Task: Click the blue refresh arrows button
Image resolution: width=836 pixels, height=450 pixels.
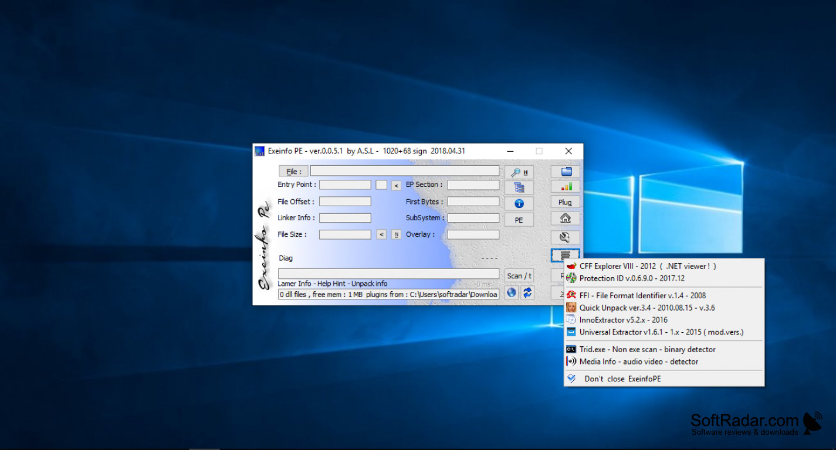Action: click(527, 292)
